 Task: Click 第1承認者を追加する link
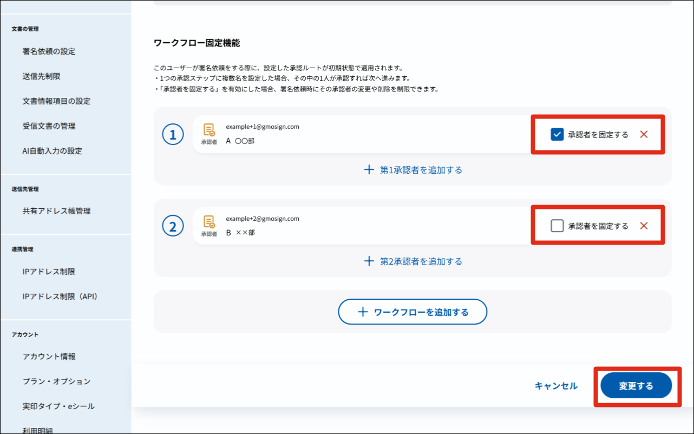coord(414,170)
